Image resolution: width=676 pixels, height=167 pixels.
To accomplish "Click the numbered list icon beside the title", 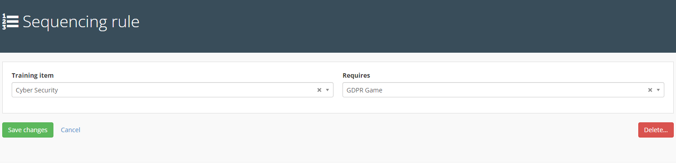I will point(10,22).
